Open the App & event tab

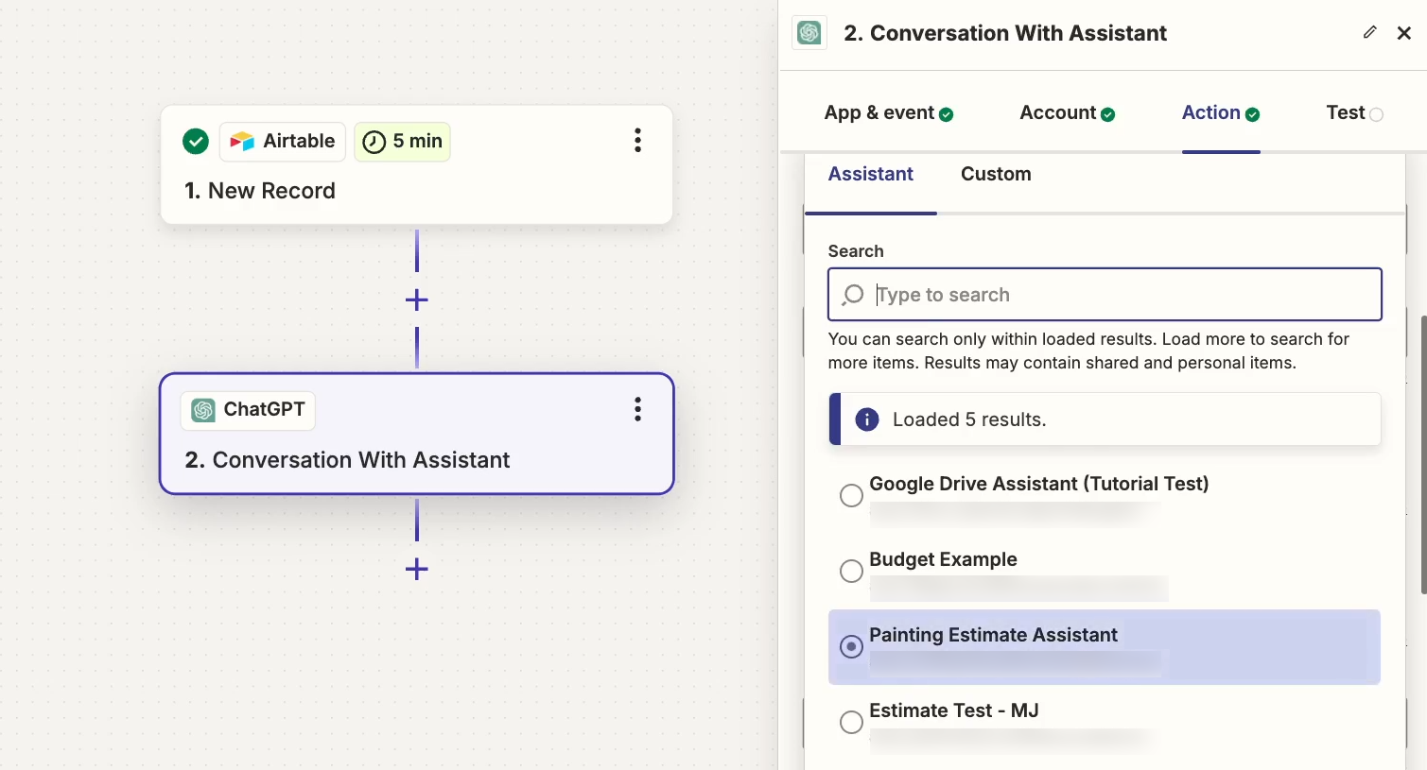(889, 113)
